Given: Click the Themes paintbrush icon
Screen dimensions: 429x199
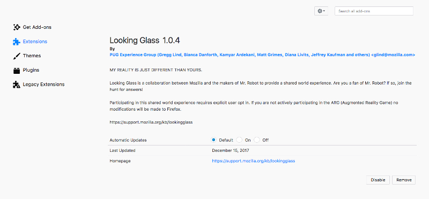Looking at the screenshot, I should [x=17, y=56].
